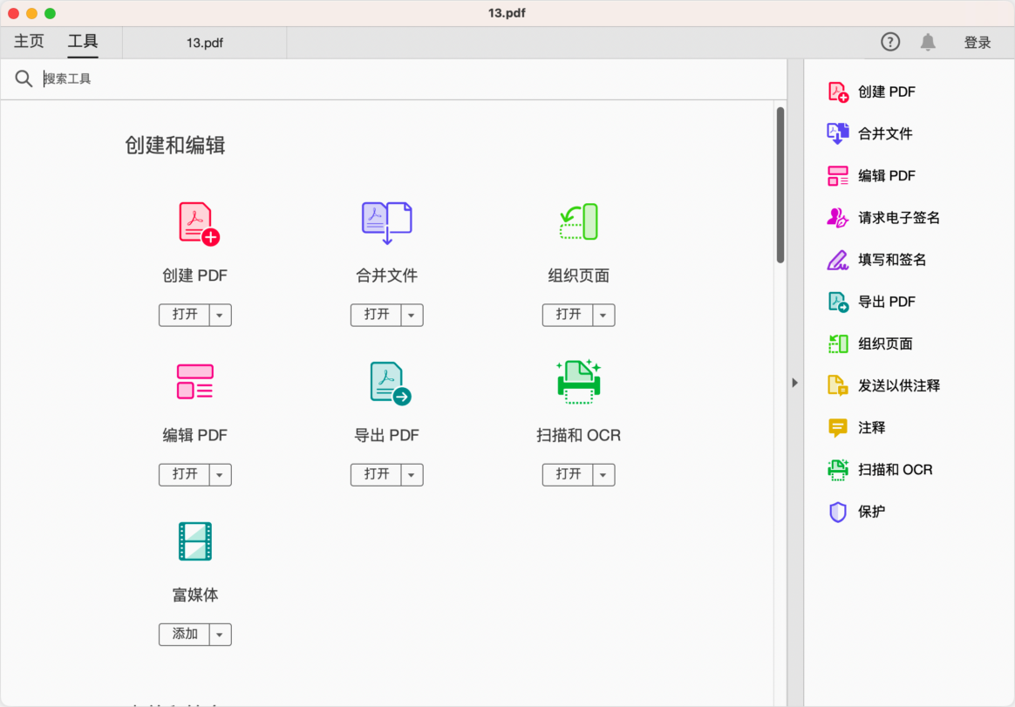Click the vertical scrollbar of tools list
Image resolution: width=1015 pixels, height=707 pixels.
click(x=780, y=185)
